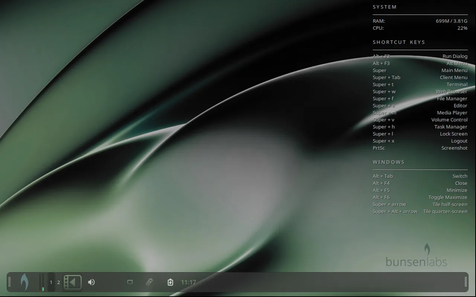Click the 'WINDOWS' heading
The width and height of the screenshot is (476, 297).
pos(389,162)
